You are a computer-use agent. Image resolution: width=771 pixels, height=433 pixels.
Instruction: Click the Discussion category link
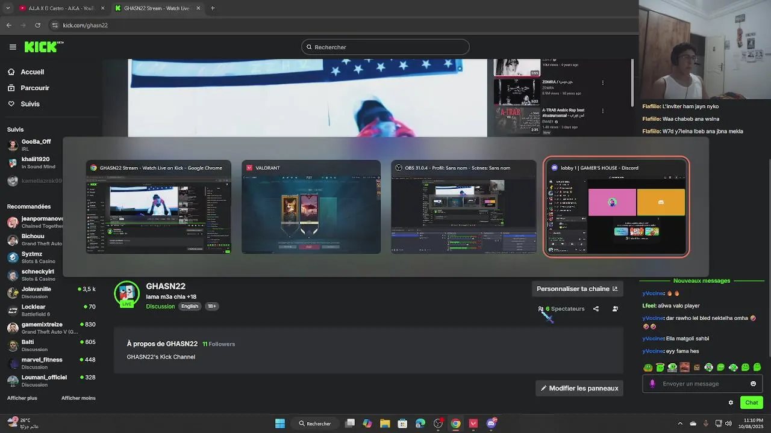coord(160,306)
